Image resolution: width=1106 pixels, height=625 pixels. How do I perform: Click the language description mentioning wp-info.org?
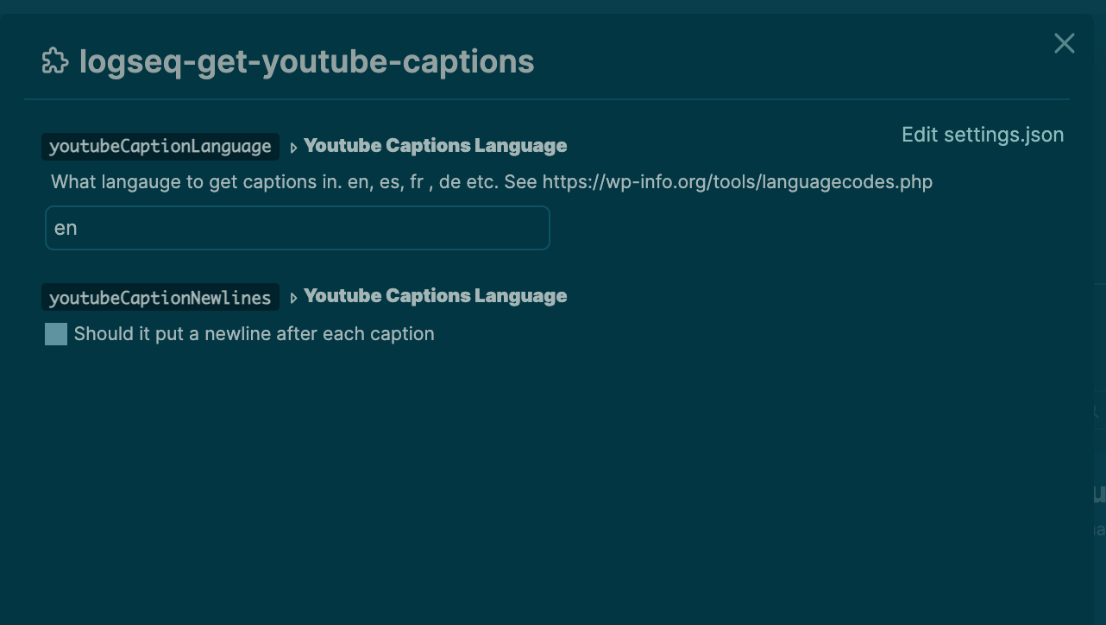[492, 182]
